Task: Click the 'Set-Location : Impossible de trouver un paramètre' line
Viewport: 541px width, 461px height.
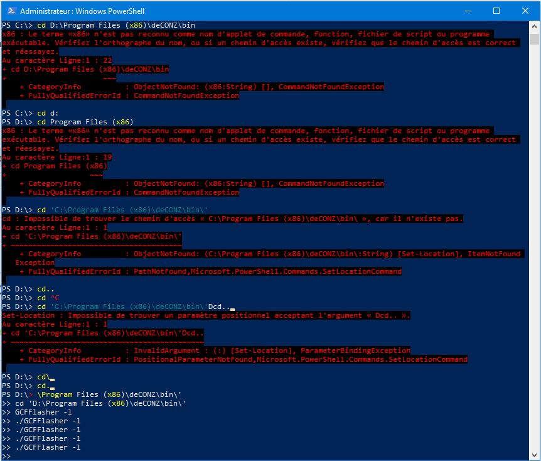Action: point(206,315)
